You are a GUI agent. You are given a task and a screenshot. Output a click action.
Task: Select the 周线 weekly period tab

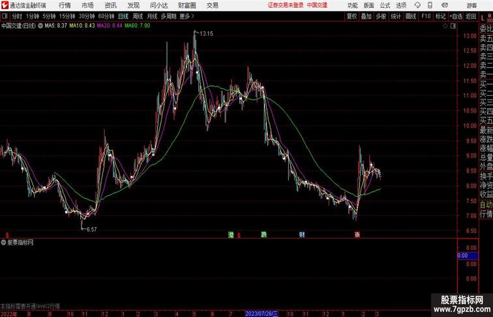tap(138, 16)
